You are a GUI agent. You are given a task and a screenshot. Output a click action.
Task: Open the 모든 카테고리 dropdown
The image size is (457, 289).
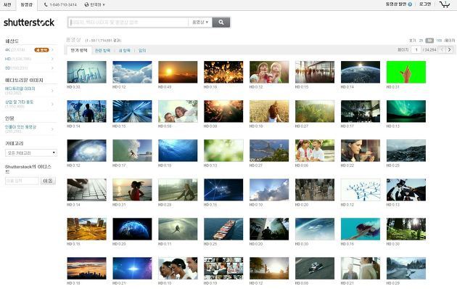pyautogui.click(x=31, y=152)
